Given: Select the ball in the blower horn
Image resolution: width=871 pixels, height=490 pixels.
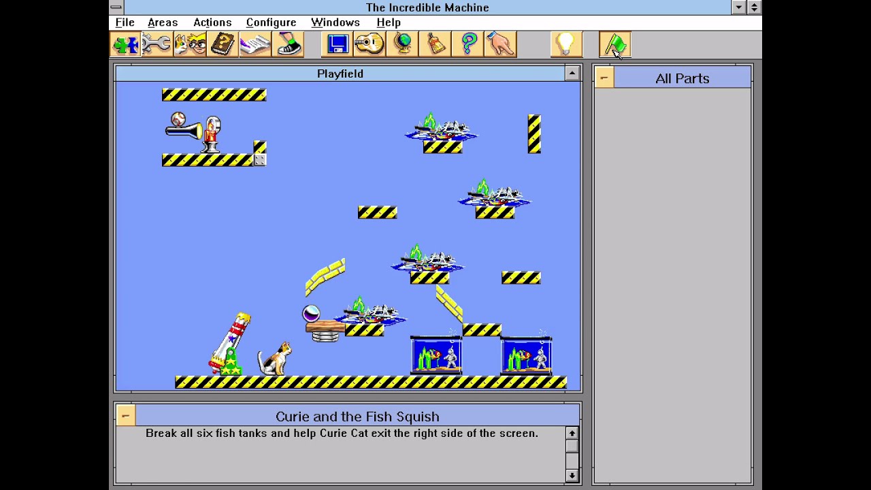Looking at the screenshot, I should (178, 120).
